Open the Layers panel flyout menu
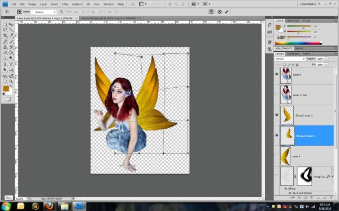 coord(335,53)
